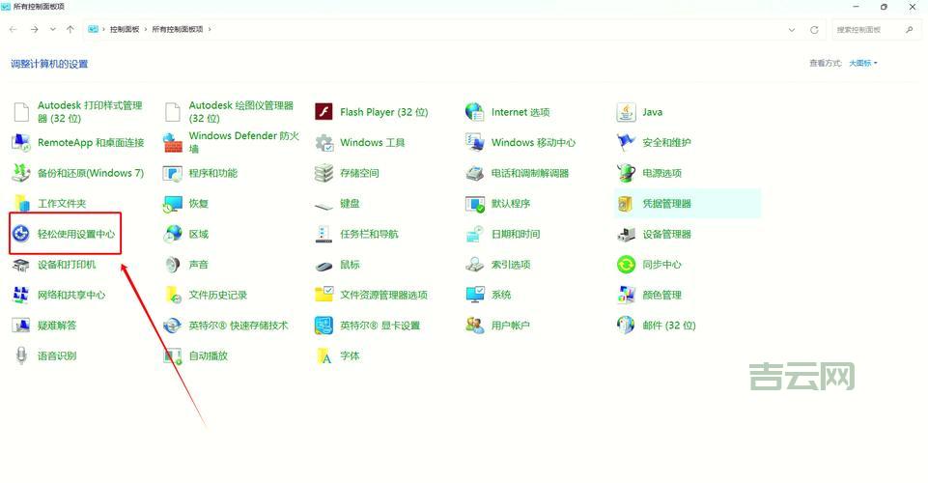Image resolution: width=928 pixels, height=483 pixels.
Task: Open 英特尔® 快速存储技术 icon
Action: [173, 326]
